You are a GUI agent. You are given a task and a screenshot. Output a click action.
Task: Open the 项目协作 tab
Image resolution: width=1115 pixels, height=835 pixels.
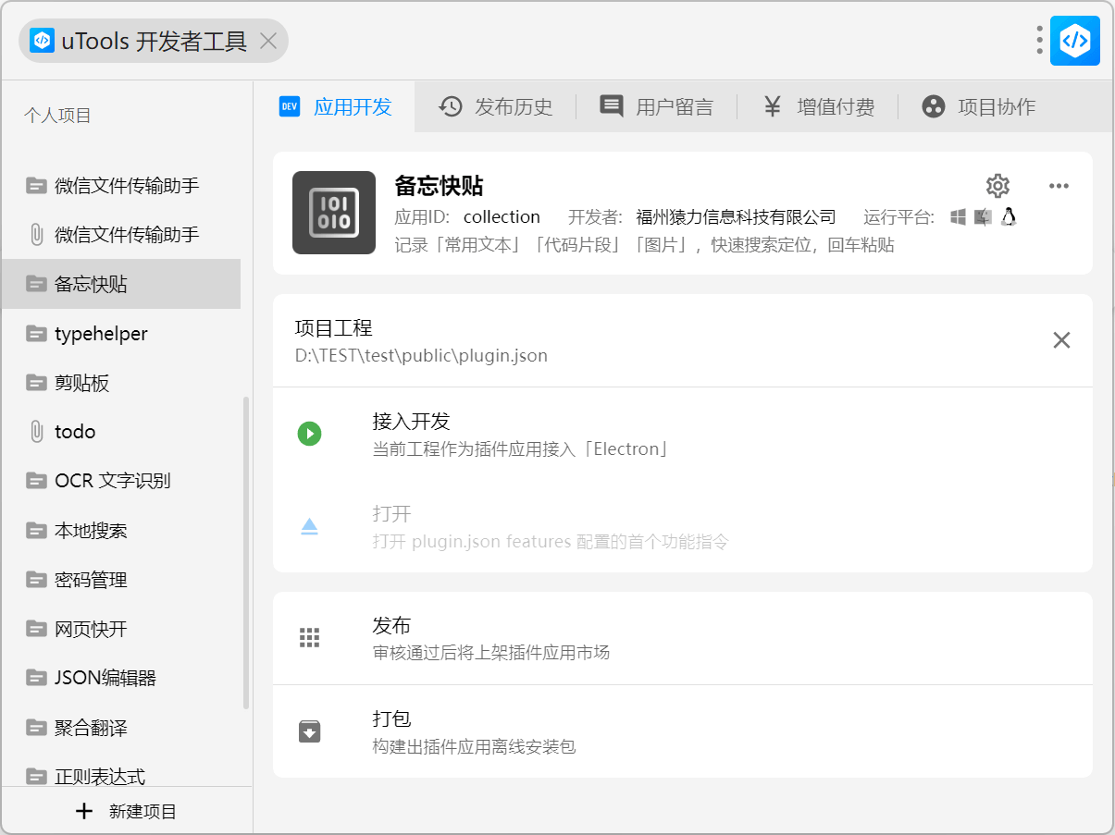pos(978,107)
